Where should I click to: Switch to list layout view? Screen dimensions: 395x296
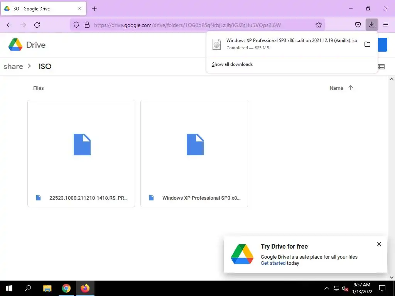381,66
